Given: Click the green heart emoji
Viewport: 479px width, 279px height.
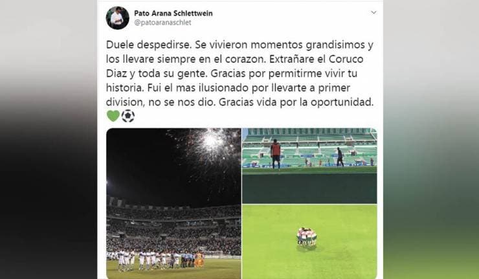Looking at the screenshot, I should (113, 116).
